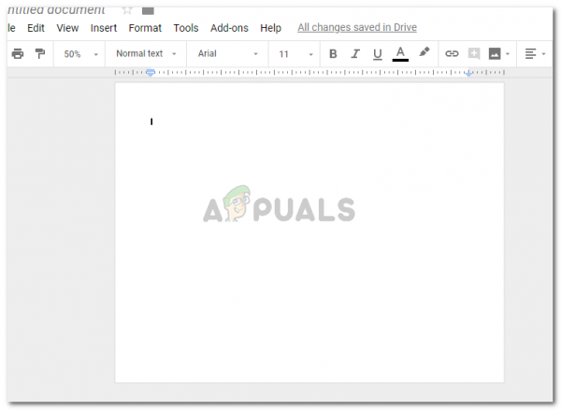Open the Insert menu

104,28
